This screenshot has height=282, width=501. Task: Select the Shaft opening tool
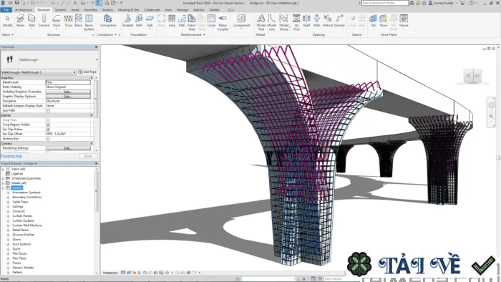click(306, 21)
